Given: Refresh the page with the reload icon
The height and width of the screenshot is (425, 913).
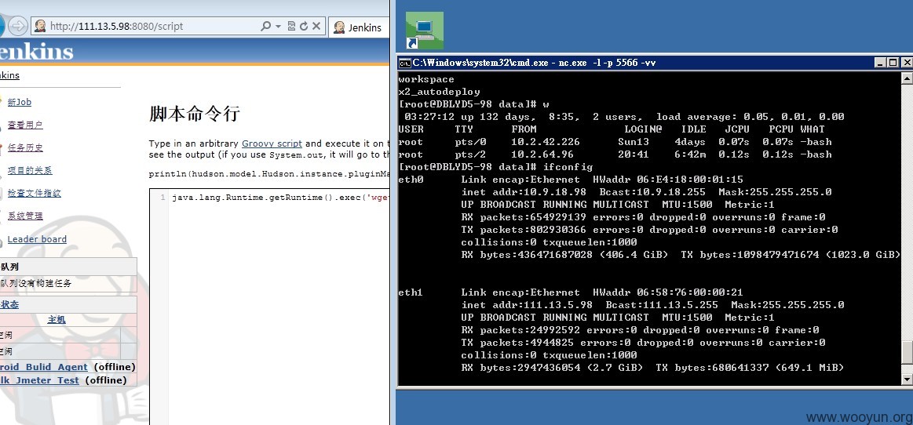Looking at the screenshot, I should coord(303,26).
